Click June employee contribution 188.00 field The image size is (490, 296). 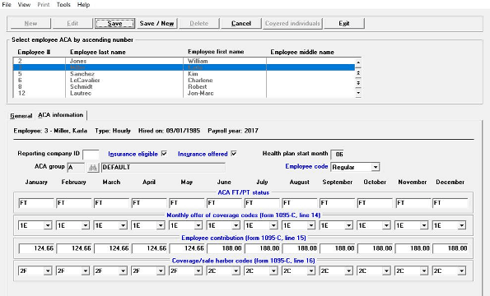(x=224, y=248)
